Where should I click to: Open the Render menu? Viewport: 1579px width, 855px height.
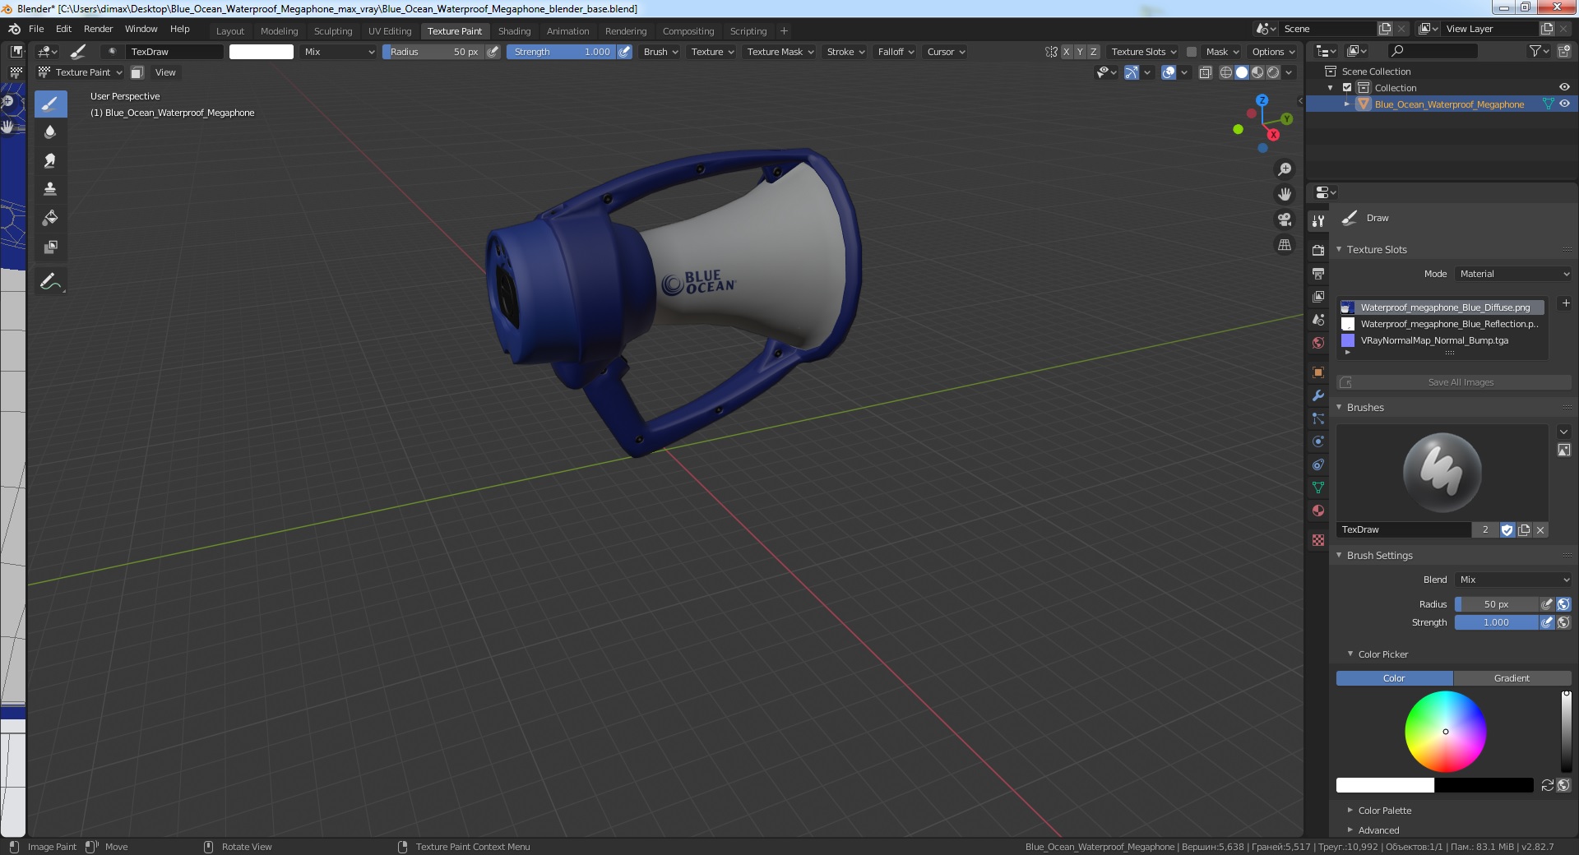tap(98, 29)
